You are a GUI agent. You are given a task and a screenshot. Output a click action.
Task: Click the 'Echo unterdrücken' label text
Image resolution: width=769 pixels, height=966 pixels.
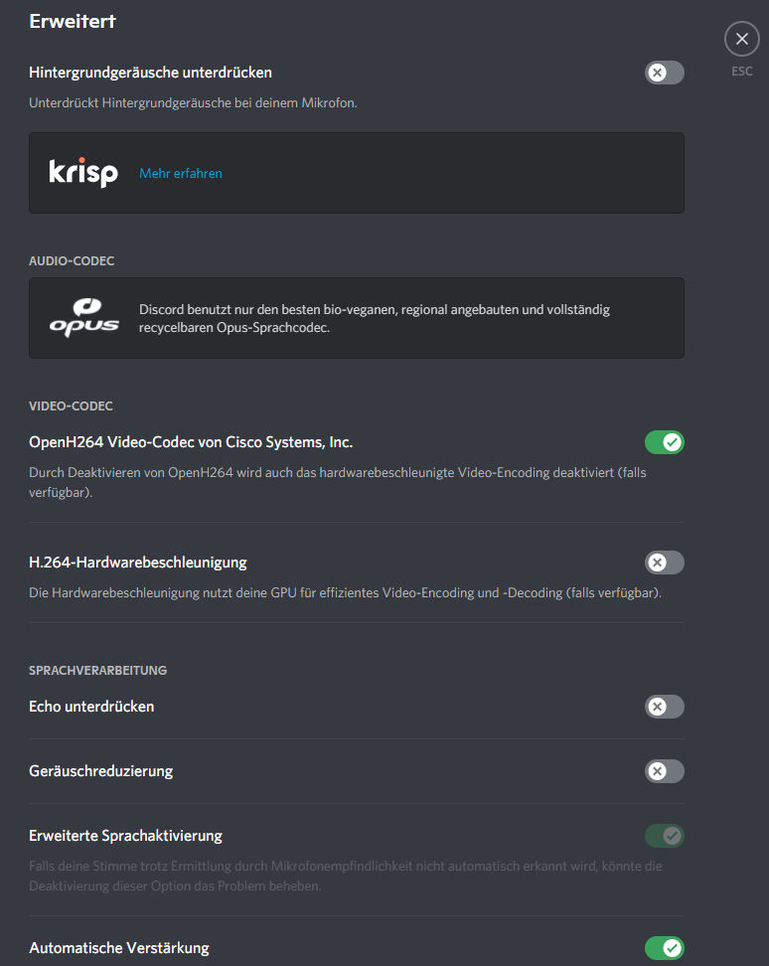tap(91, 707)
